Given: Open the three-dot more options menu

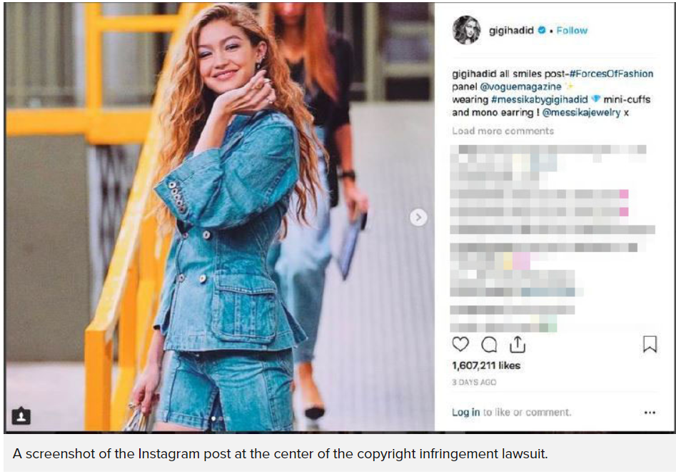Looking at the screenshot, I should click(650, 413).
